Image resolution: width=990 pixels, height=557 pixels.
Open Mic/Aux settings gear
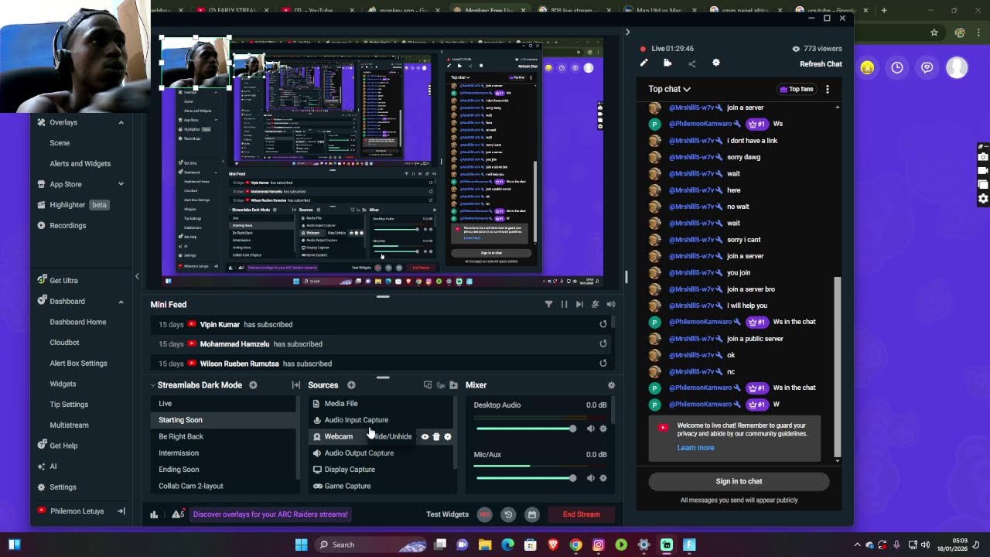click(604, 478)
